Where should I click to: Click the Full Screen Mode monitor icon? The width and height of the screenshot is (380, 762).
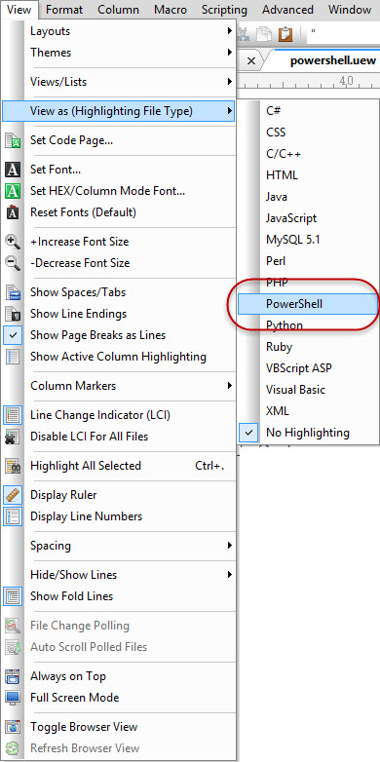click(x=12, y=698)
